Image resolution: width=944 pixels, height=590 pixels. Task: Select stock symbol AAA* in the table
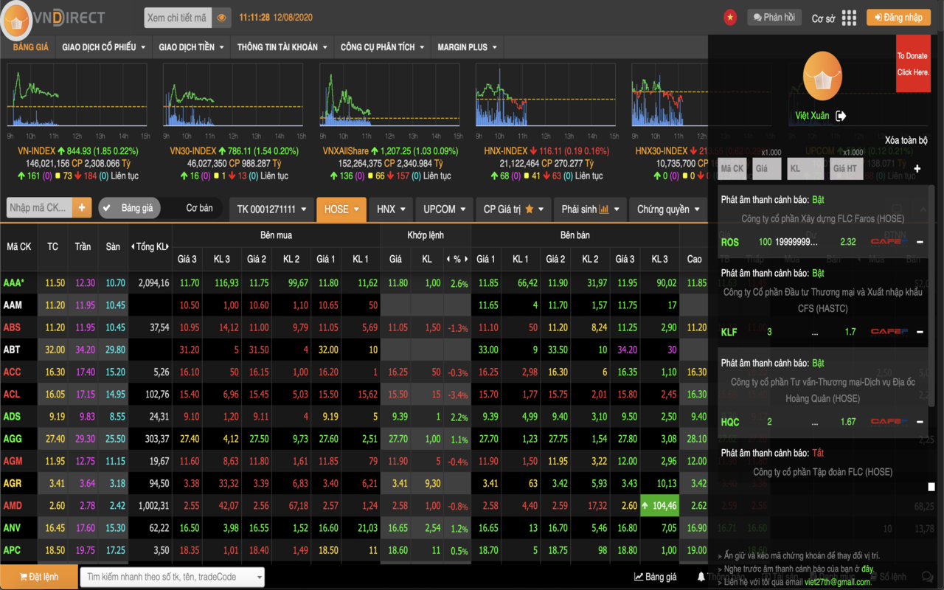coord(13,282)
